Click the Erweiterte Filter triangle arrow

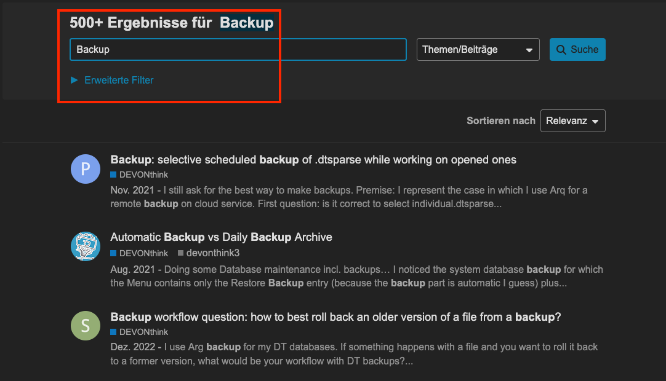tap(74, 80)
